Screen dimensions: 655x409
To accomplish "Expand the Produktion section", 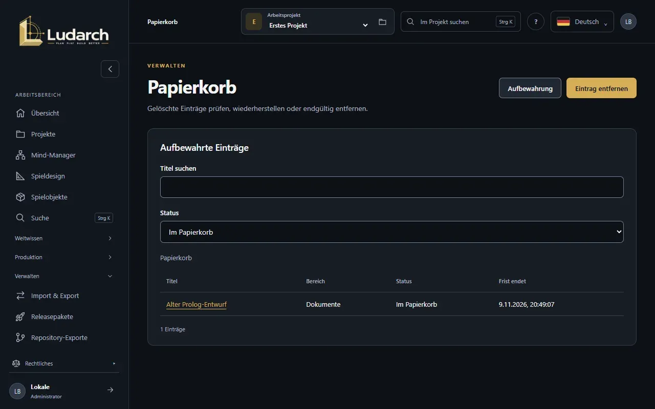I will tap(64, 257).
